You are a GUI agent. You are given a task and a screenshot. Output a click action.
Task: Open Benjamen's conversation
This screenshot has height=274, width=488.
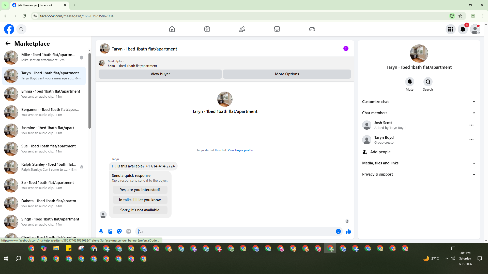point(44,112)
